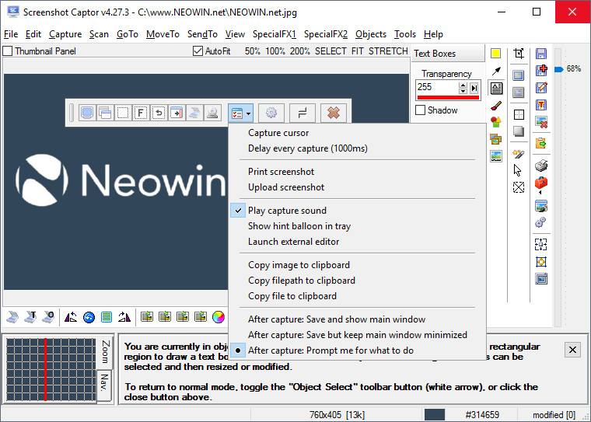This screenshot has width=591, height=422.
Task: Close the quick capture bar with red X
Action: pos(333,113)
